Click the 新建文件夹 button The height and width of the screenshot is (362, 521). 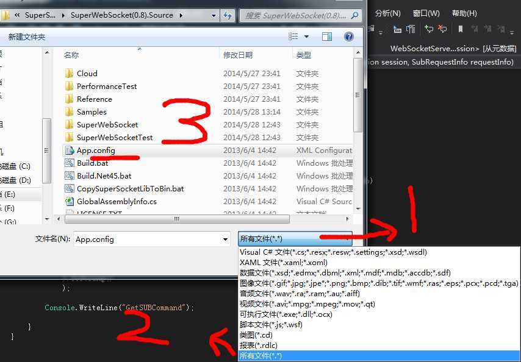27,37
